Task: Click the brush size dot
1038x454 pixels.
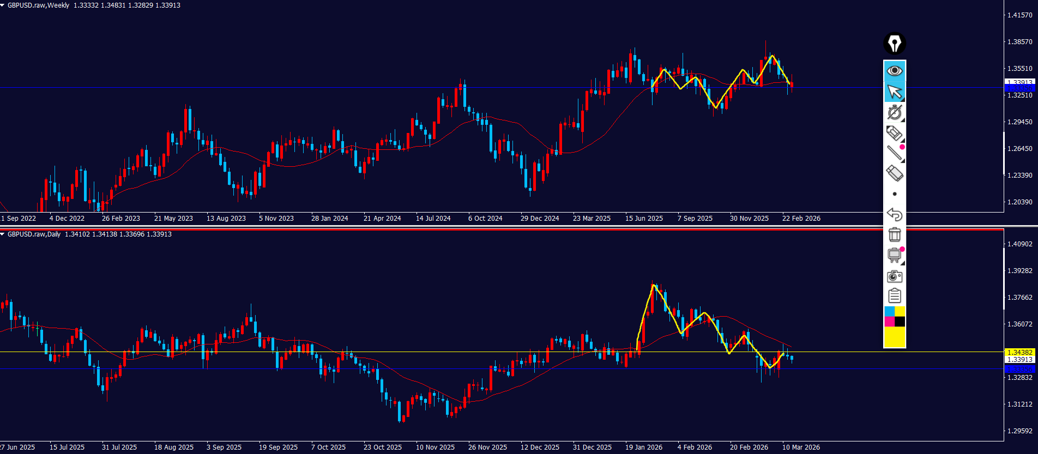Action: 894,194
